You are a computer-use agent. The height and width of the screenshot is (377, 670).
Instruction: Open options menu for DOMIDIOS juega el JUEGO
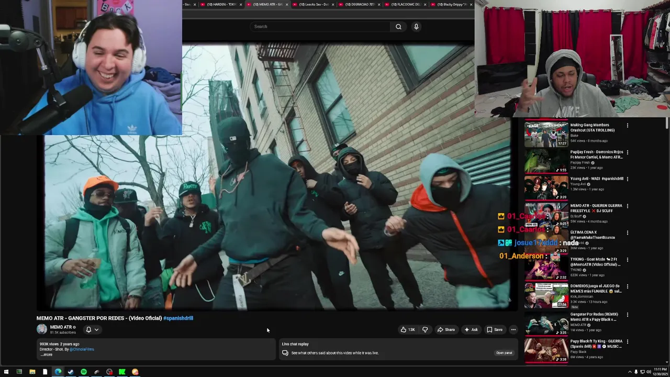[x=628, y=287]
